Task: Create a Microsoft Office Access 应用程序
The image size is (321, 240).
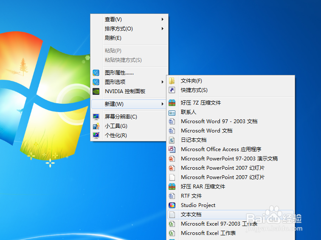Action: pyautogui.click(x=231, y=149)
